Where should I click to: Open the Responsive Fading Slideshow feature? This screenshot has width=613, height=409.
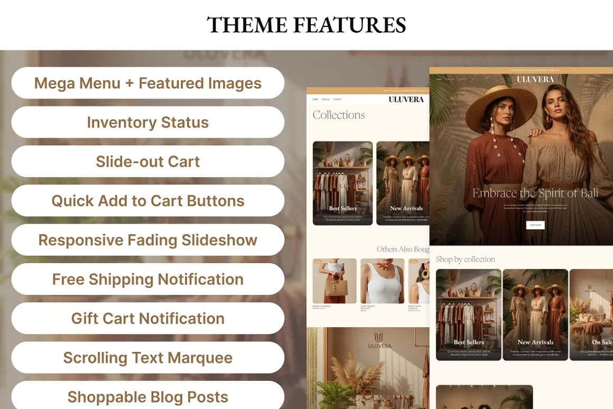pyautogui.click(x=148, y=240)
